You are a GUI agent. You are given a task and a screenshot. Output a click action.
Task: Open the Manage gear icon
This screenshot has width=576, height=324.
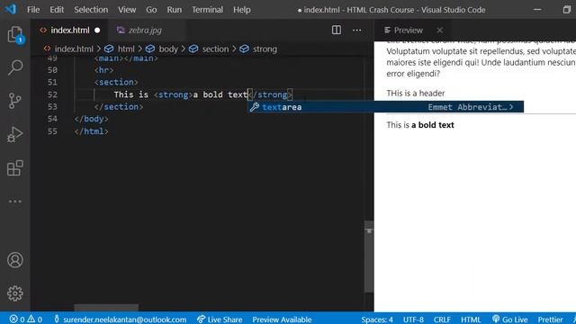point(15,293)
